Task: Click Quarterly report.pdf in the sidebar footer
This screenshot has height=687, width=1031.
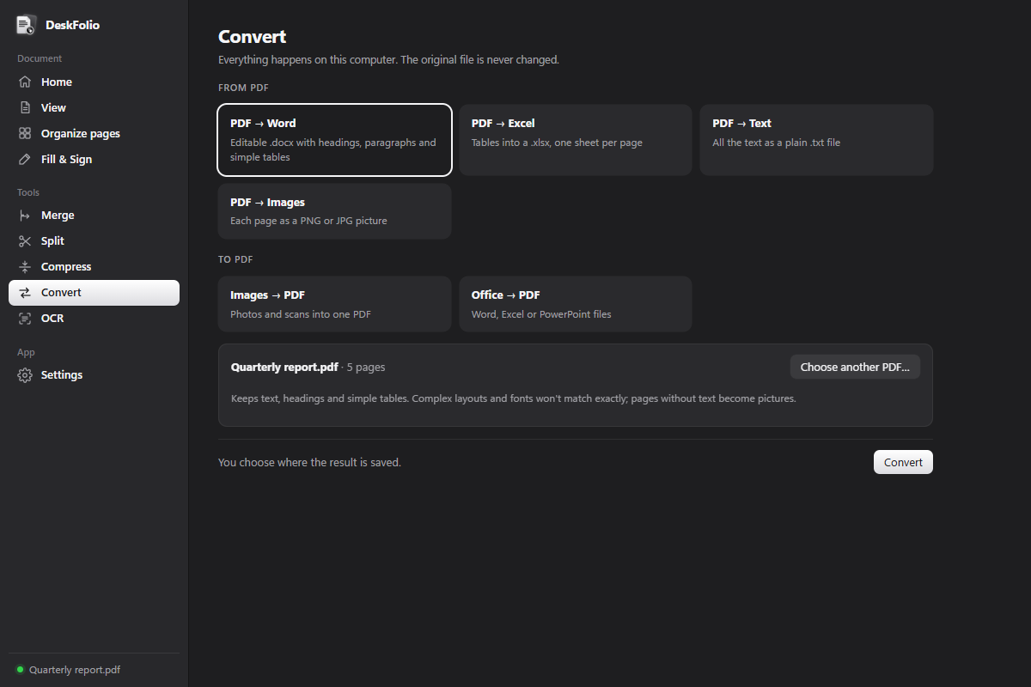Action: (x=75, y=670)
